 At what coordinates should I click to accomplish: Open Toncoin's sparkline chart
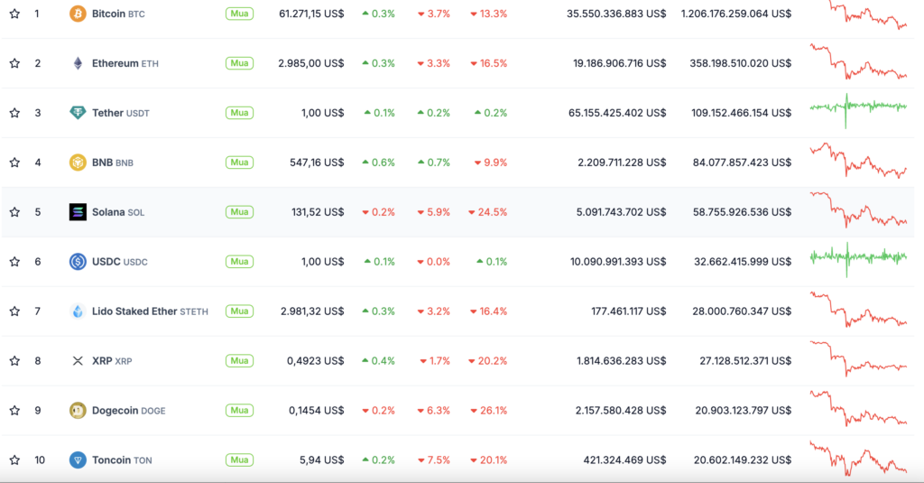pos(859,458)
